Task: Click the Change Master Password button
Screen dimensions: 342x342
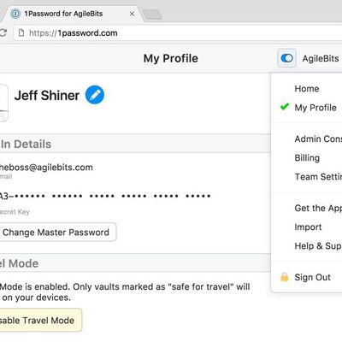Action: pos(57,232)
